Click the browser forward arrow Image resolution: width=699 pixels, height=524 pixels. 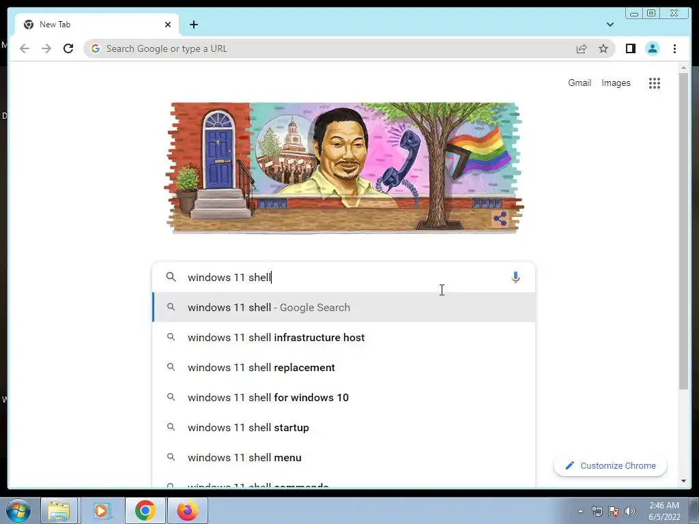click(x=46, y=48)
